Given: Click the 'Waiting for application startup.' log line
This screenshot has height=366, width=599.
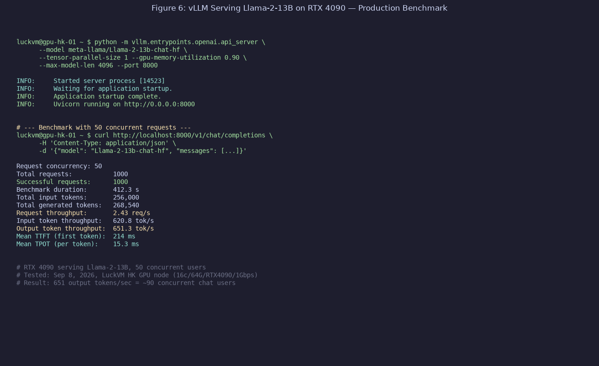Looking at the screenshot, I should pyautogui.click(x=94, y=89).
